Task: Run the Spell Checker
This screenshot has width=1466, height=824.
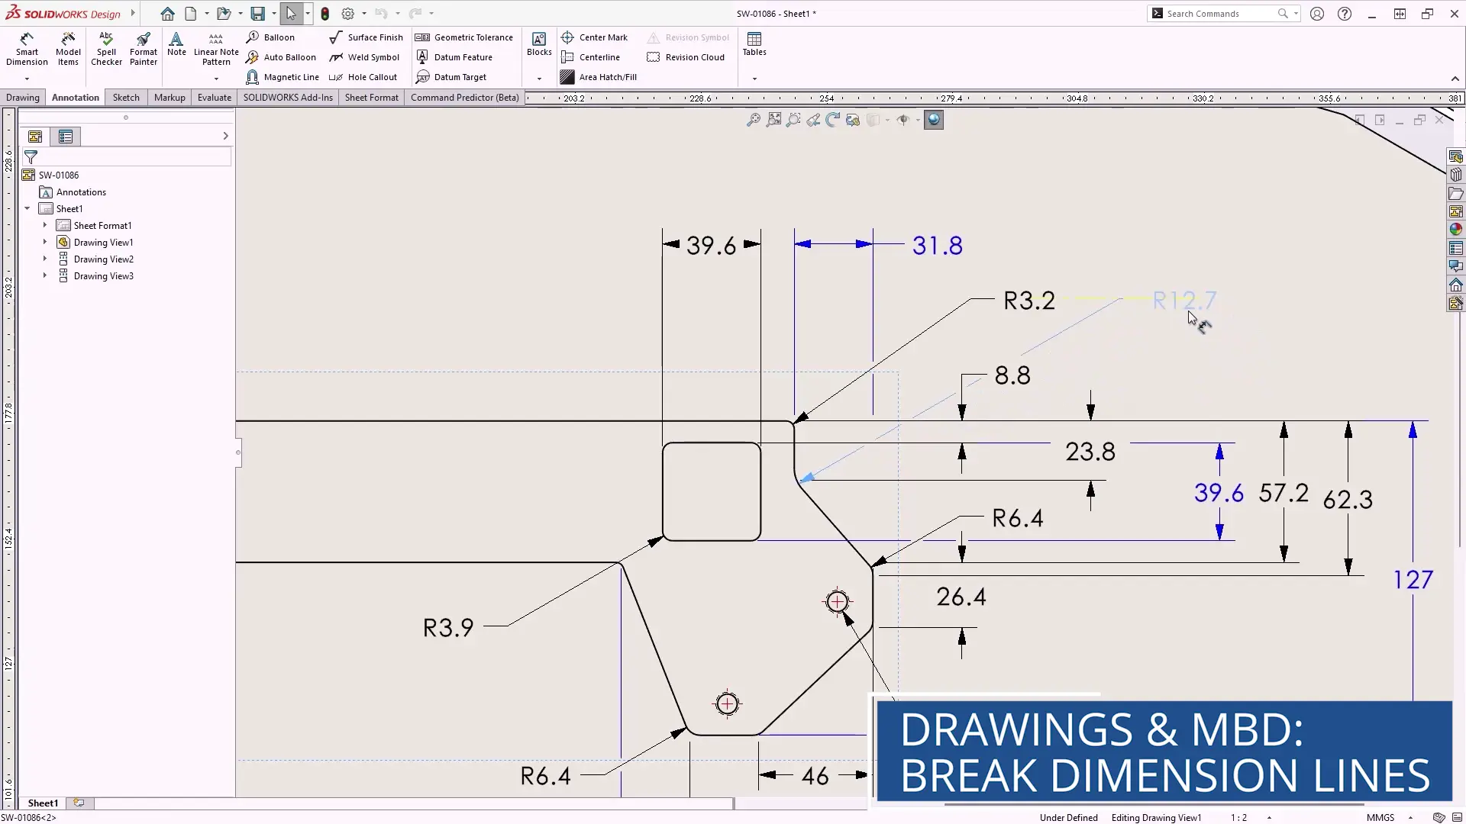Action: click(x=106, y=47)
